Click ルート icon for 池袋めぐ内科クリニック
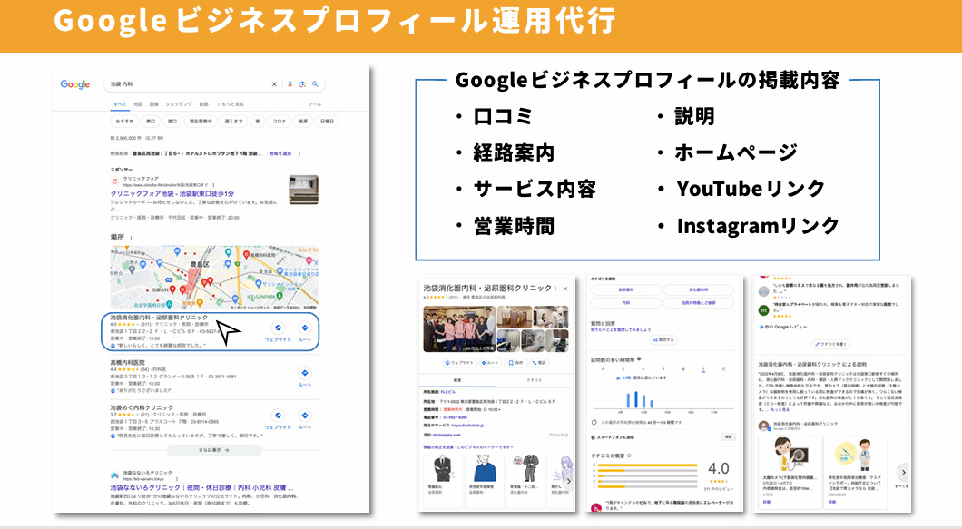This screenshot has width=962, height=529. (305, 417)
